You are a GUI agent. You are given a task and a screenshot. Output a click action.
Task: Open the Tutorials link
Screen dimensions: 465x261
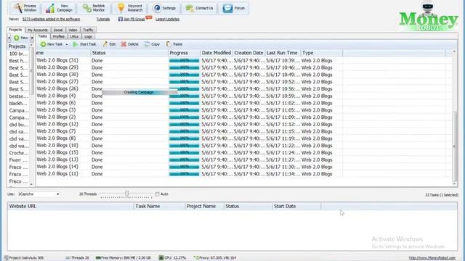tap(103, 19)
